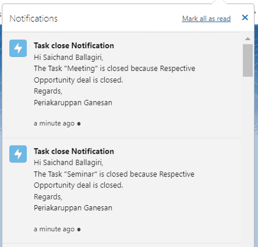Open the first Task close Notification title
The height and width of the screenshot is (247, 258).
coord(74,45)
